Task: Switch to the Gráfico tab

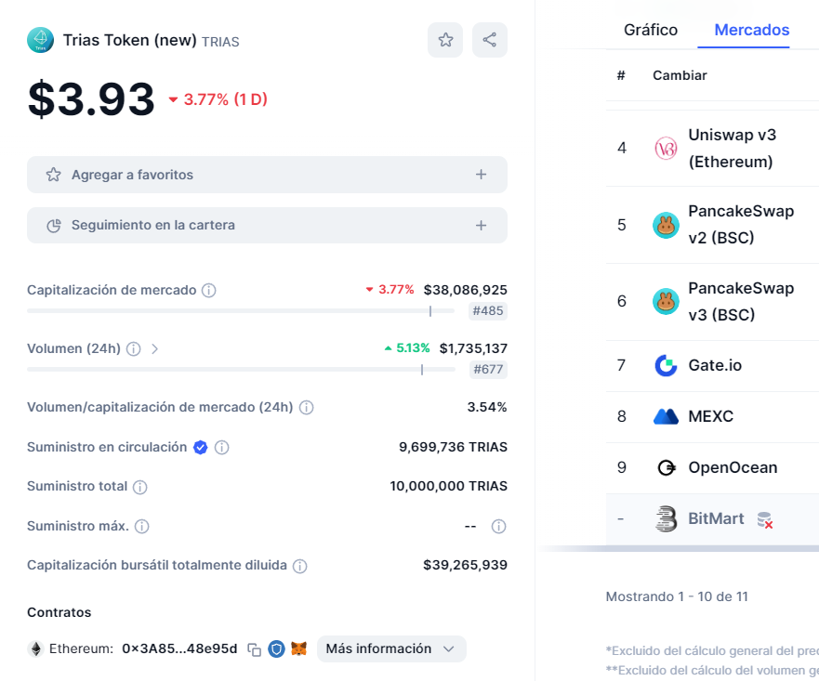Action: [651, 30]
